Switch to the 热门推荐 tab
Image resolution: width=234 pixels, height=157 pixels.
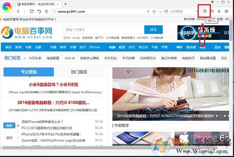pyautogui.click(x=79, y=72)
